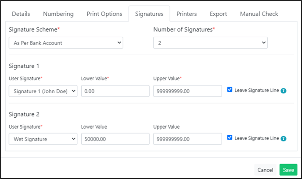Open the Numbering tab
The height and width of the screenshot is (179, 302).
coord(58,14)
